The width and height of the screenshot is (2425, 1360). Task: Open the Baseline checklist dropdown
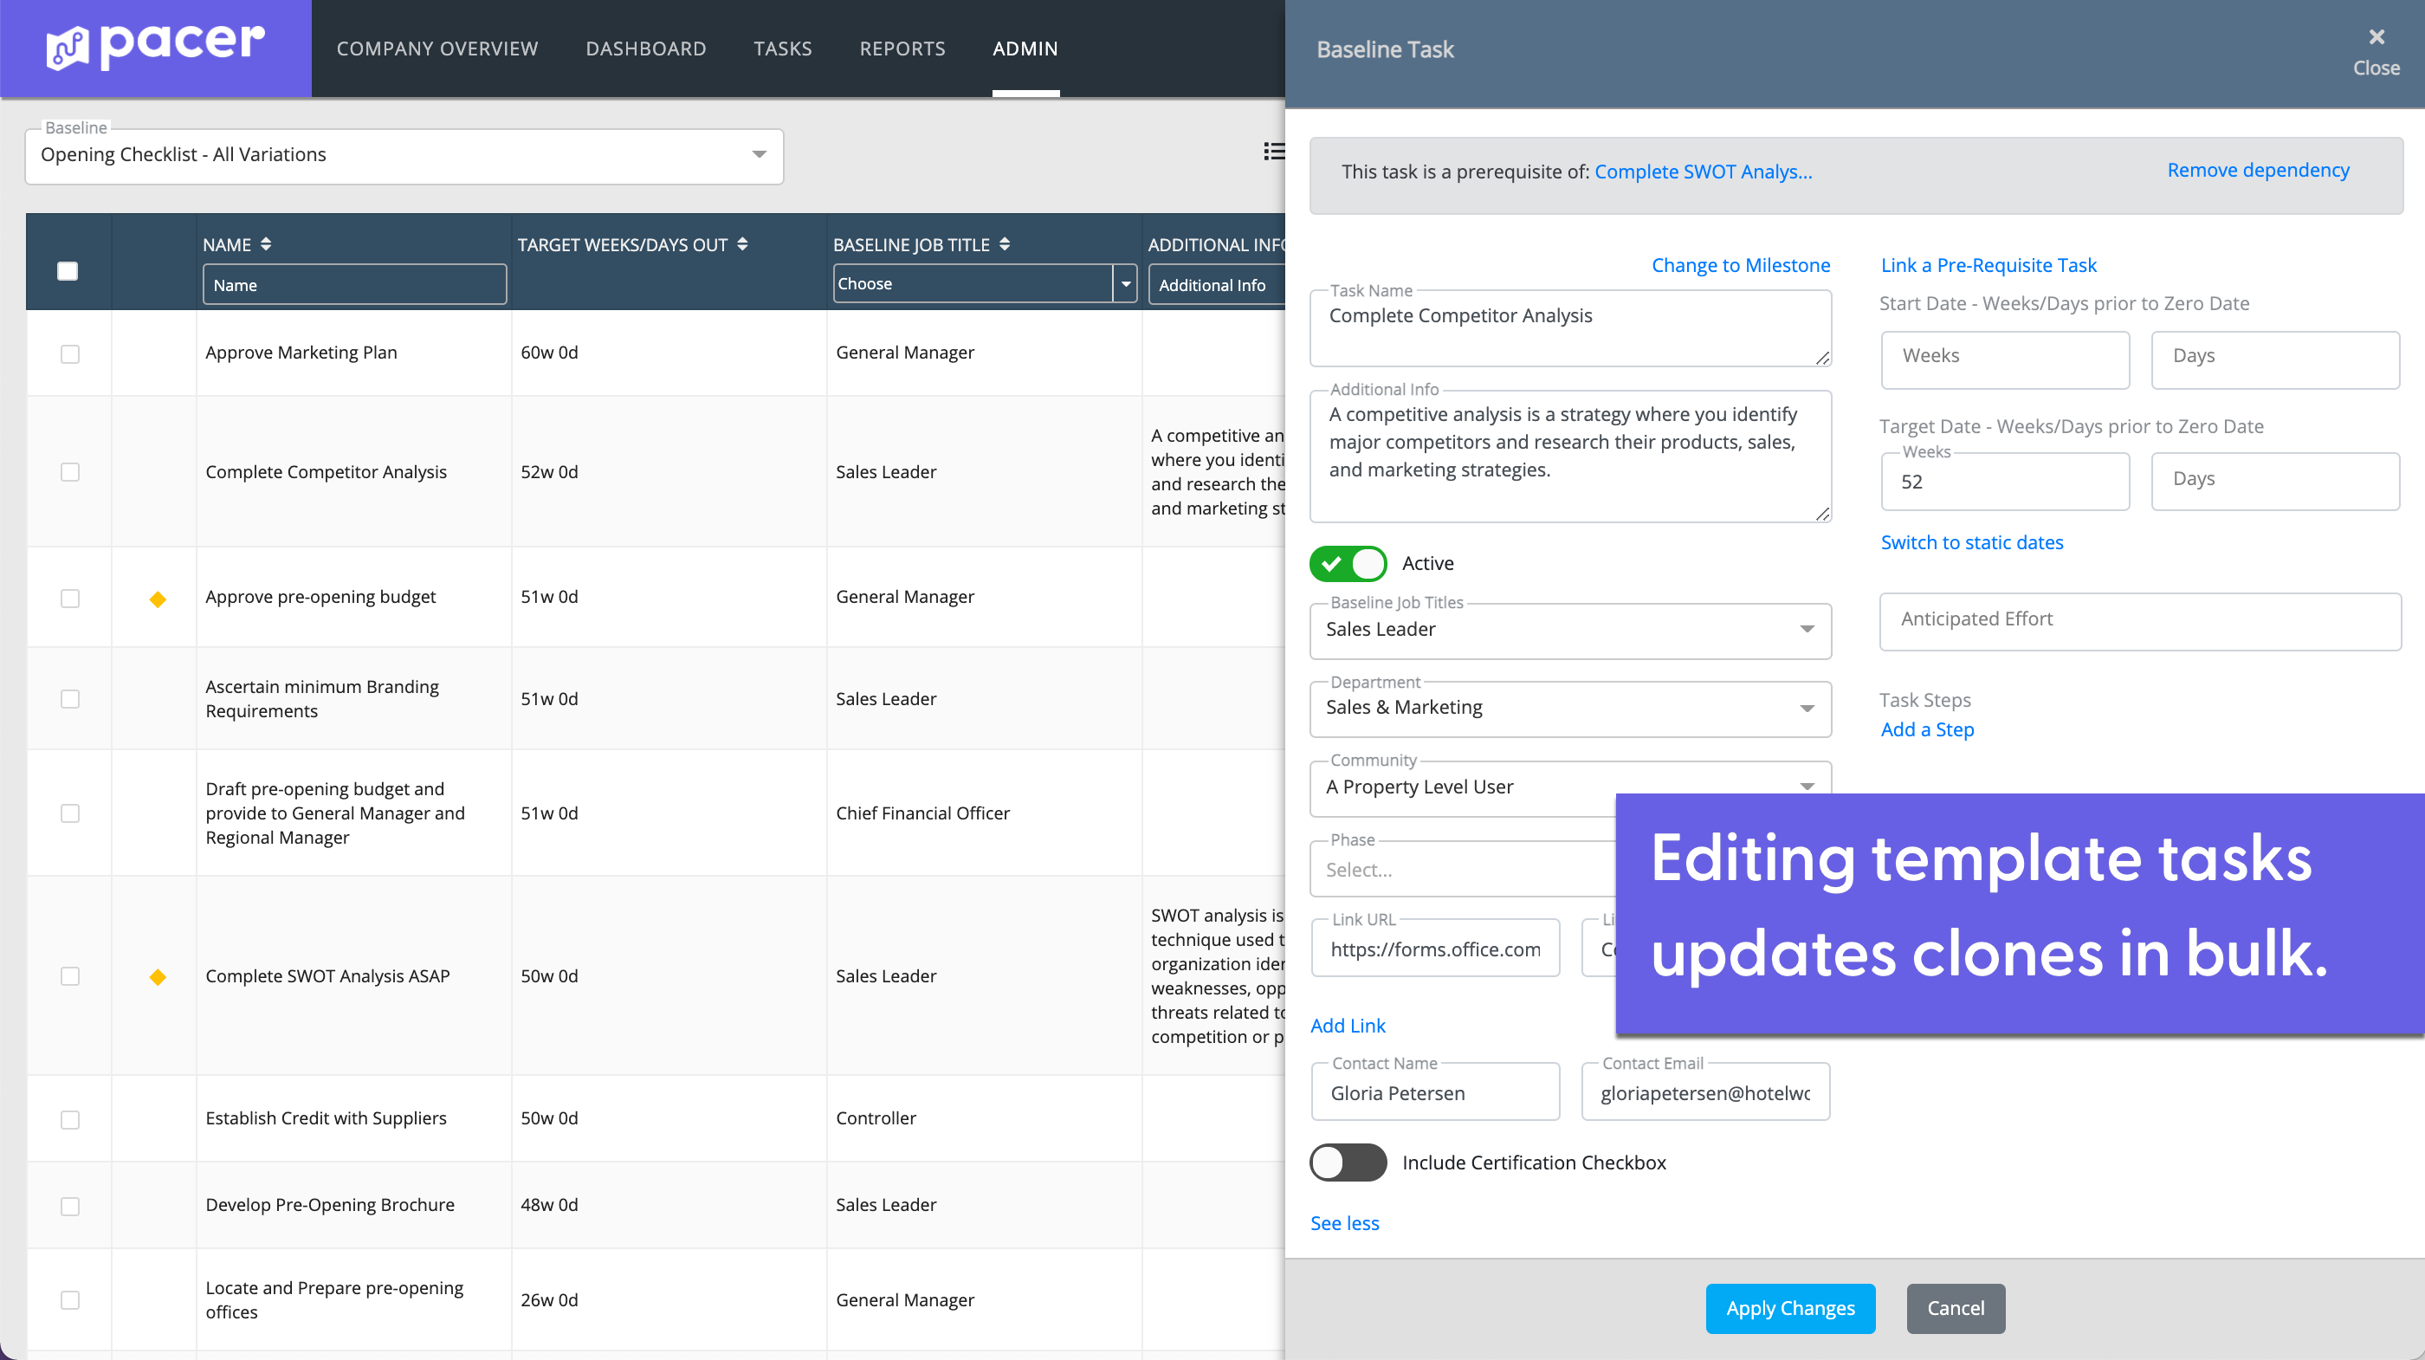(404, 155)
